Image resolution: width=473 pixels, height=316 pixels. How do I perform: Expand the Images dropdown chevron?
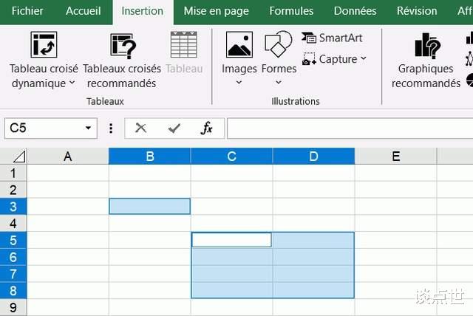point(239,82)
